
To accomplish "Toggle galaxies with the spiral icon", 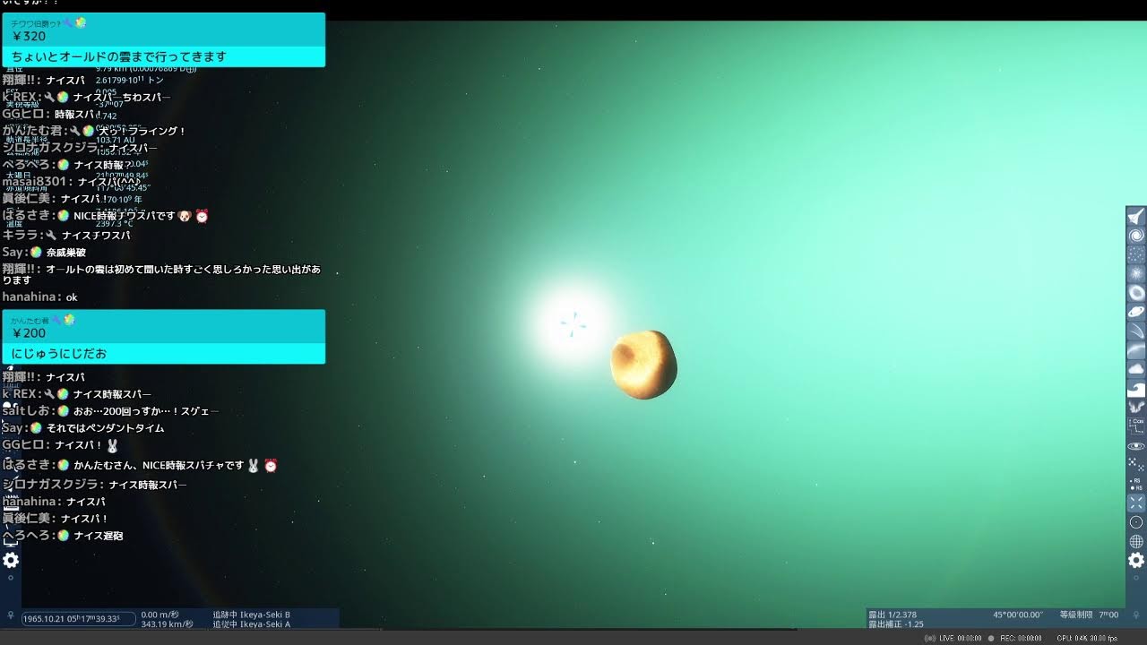I will pos(1136,236).
